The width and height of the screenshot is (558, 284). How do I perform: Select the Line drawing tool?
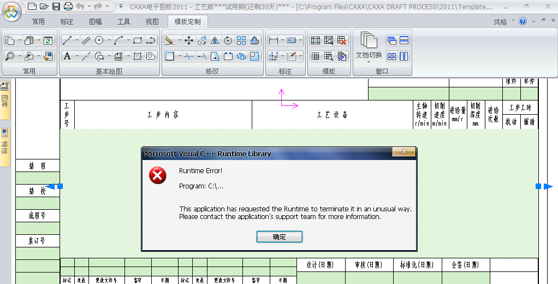tap(67, 40)
